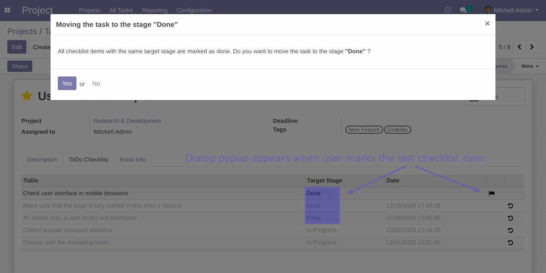Screen dimensions: 546x273
Task: Toggle the favorite star on the task
Action: coord(26,96)
